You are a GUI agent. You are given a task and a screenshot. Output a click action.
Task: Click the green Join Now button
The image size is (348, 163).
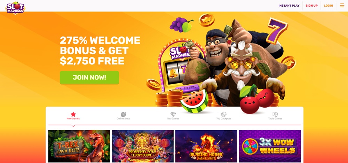click(x=89, y=78)
